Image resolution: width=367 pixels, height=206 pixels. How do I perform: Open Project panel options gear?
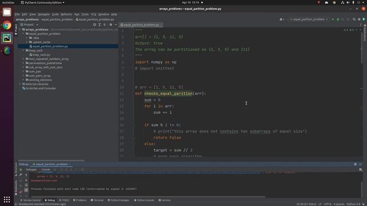click(x=111, y=25)
